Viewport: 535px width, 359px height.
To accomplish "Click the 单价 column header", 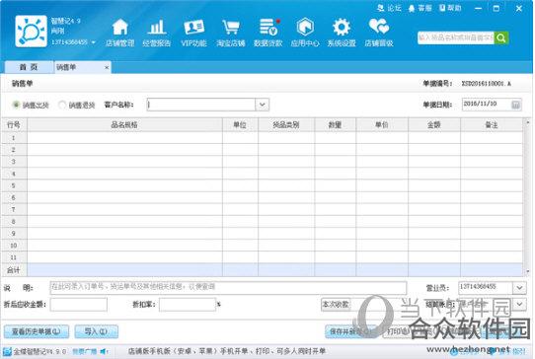I will (381, 125).
